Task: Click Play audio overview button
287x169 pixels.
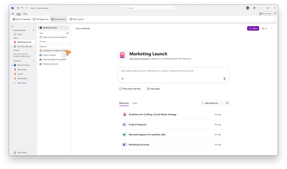Action: tap(130, 89)
